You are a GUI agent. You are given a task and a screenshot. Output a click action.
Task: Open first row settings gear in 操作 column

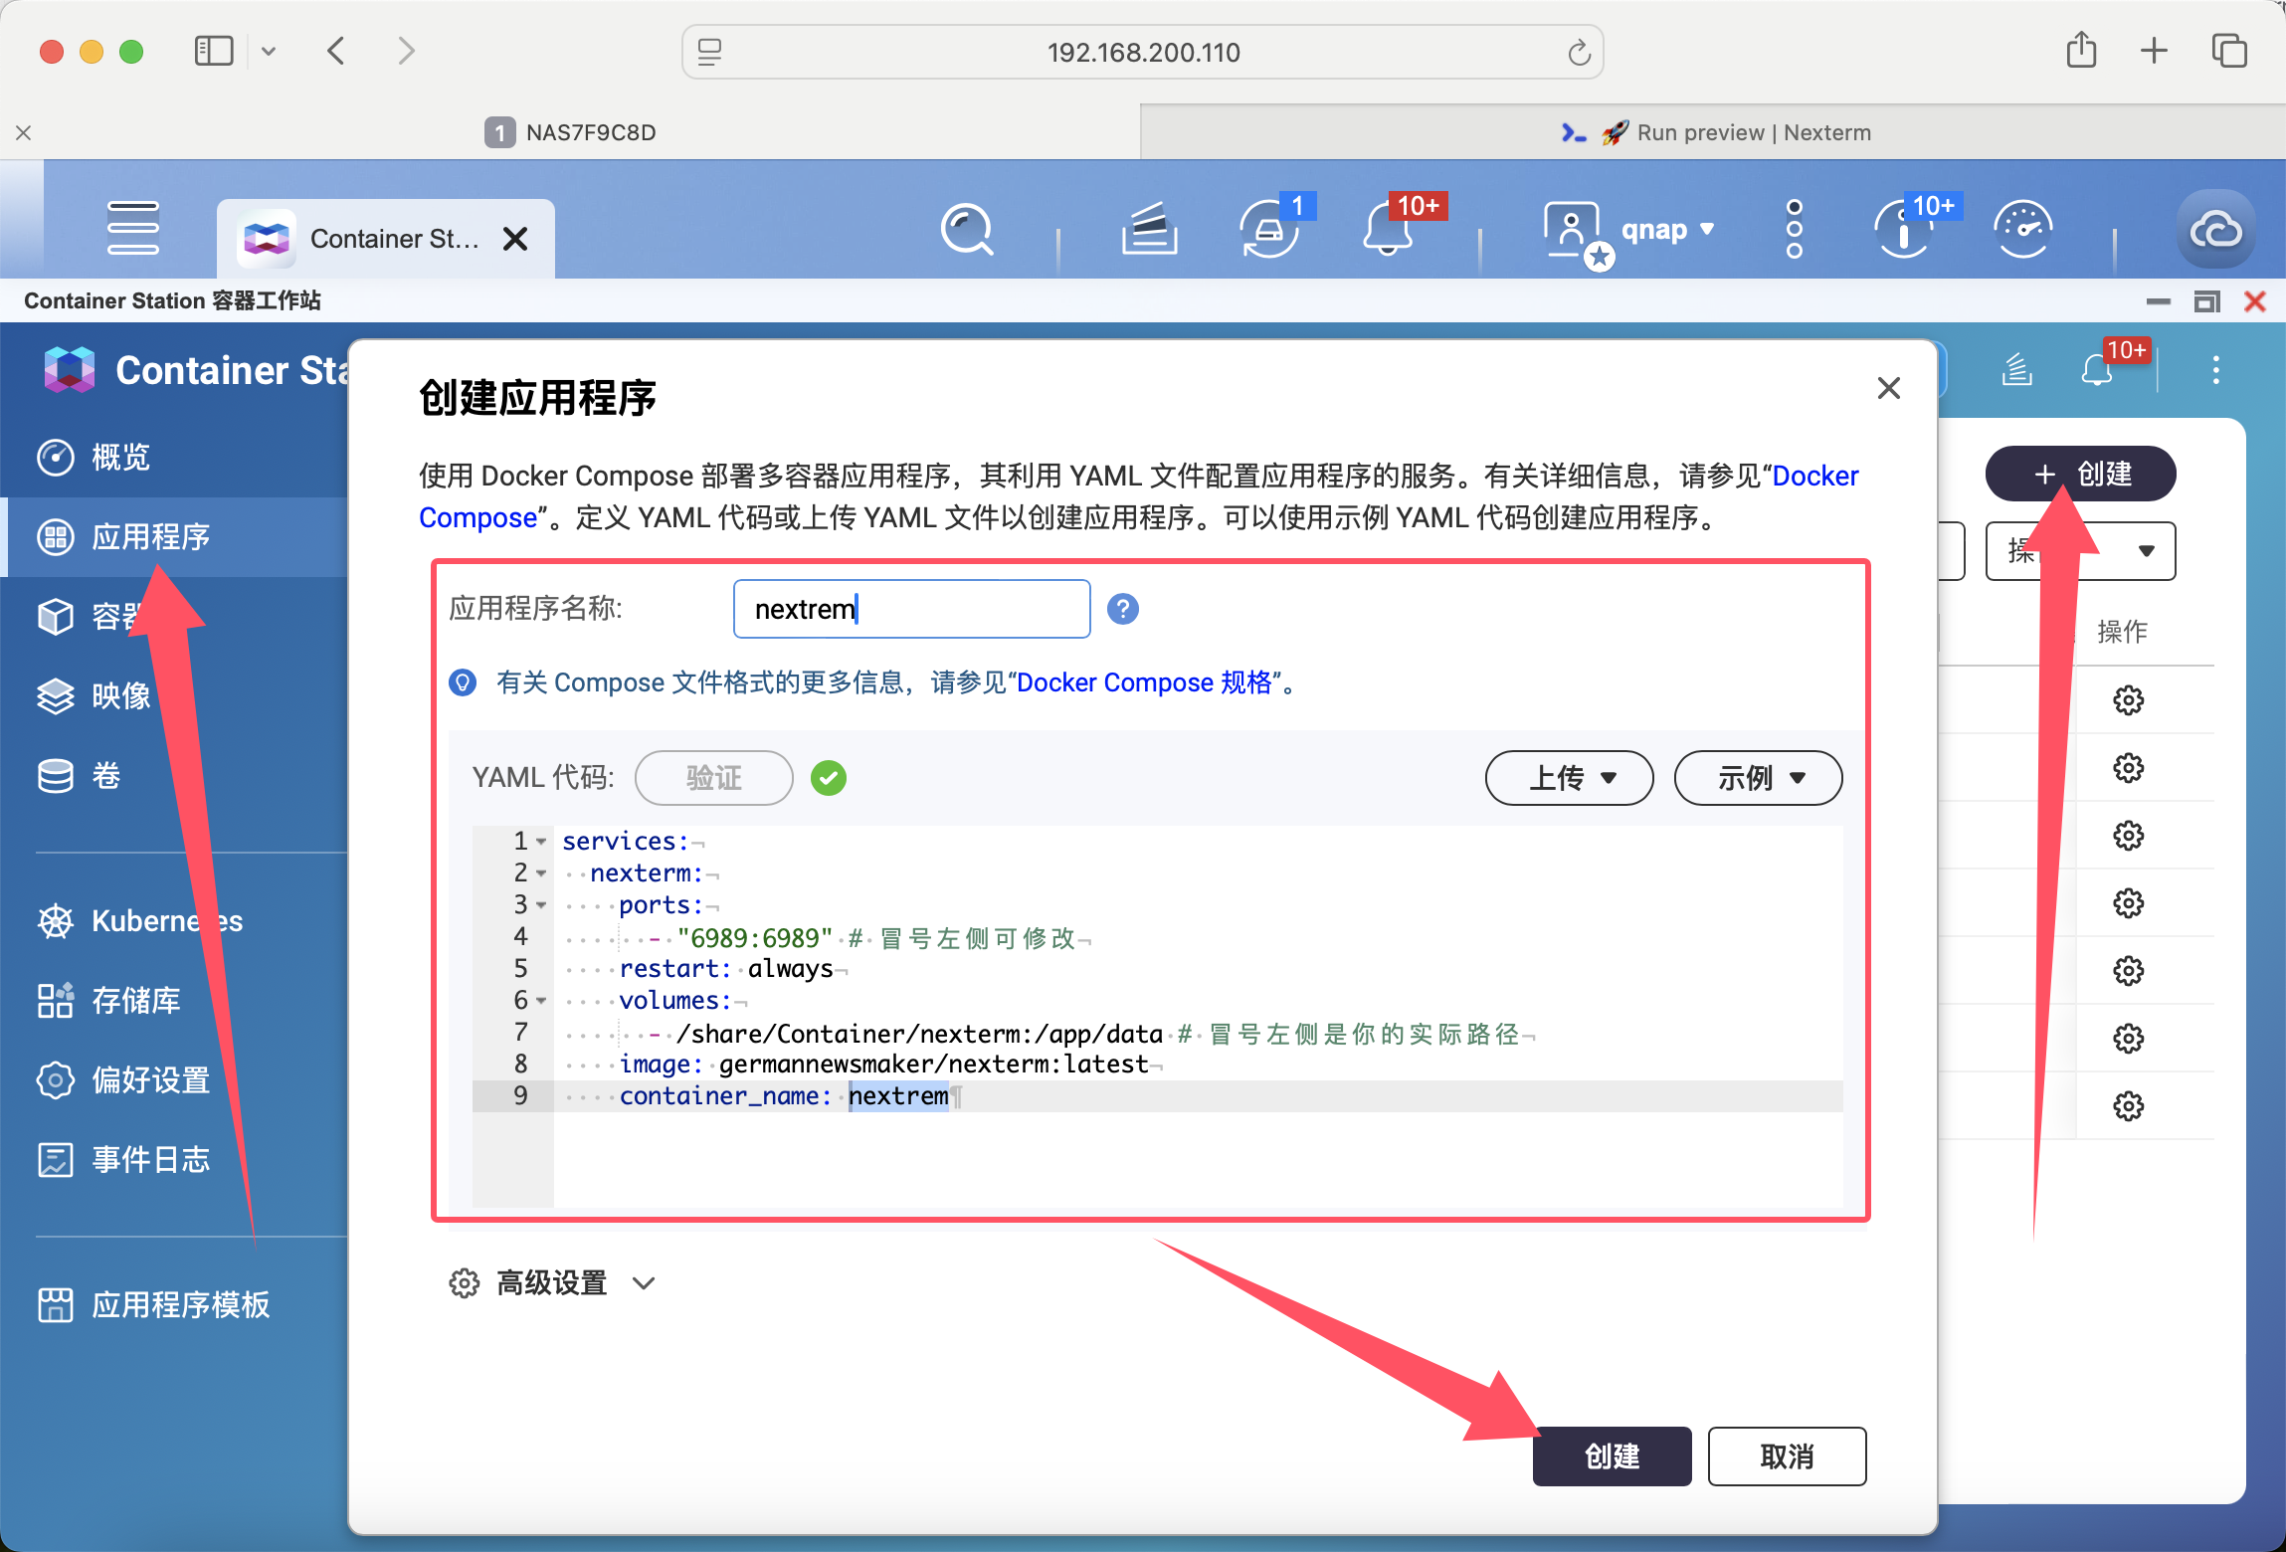[2128, 700]
